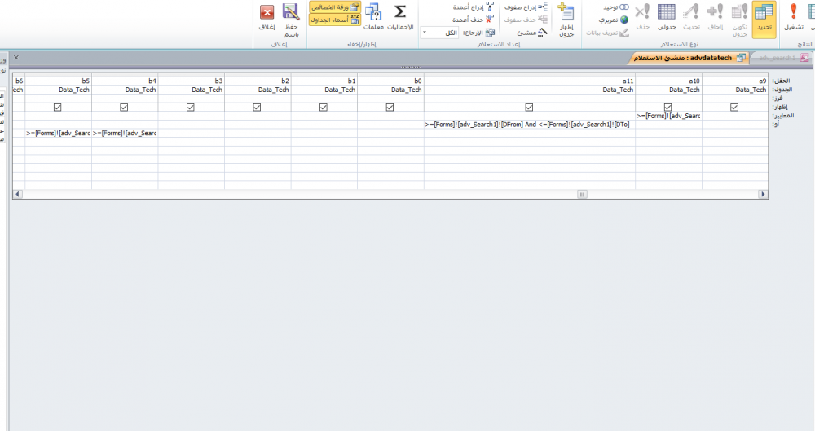Click the Data_Tech table cell under b2

(x=257, y=90)
